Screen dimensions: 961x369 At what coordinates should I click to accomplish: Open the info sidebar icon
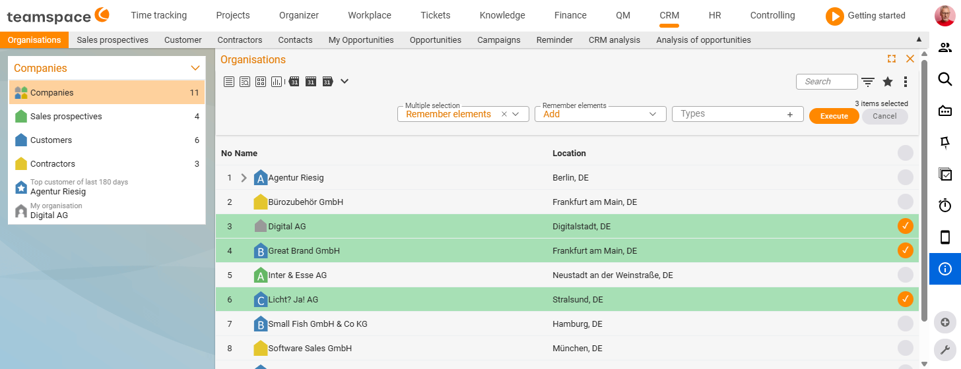(945, 269)
